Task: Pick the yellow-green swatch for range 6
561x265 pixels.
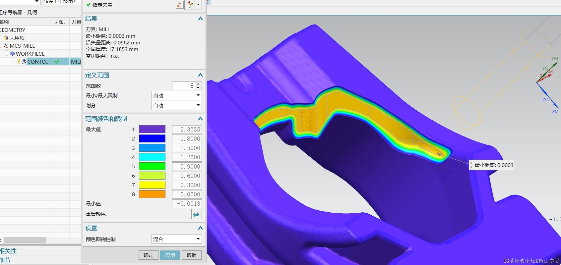Action: [x=152, y=176]
